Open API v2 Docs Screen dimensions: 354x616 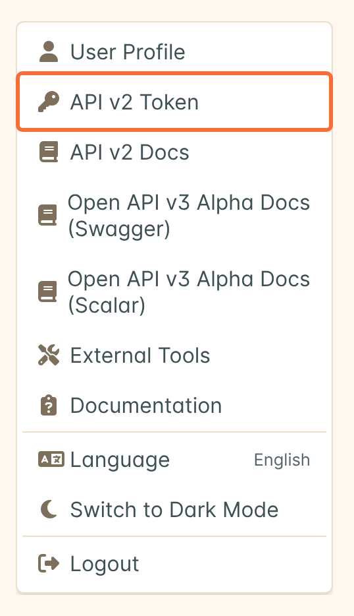pyautogui.click(x=174, y=152)
